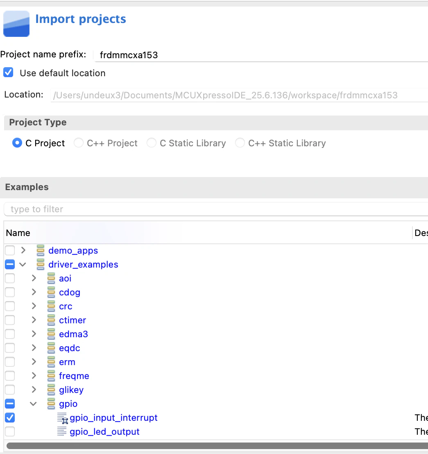Viewport: 428px width, 454px height.
Task: Collapse the driver_examples tree node
Action: pyautogui.click(x=23, y=264)
